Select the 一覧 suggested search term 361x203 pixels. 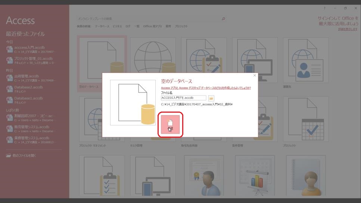pos(137,26)
